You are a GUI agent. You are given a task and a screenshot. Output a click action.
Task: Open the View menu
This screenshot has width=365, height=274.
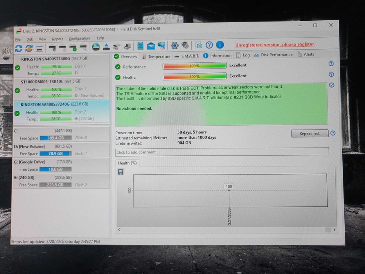click(42, 39)
